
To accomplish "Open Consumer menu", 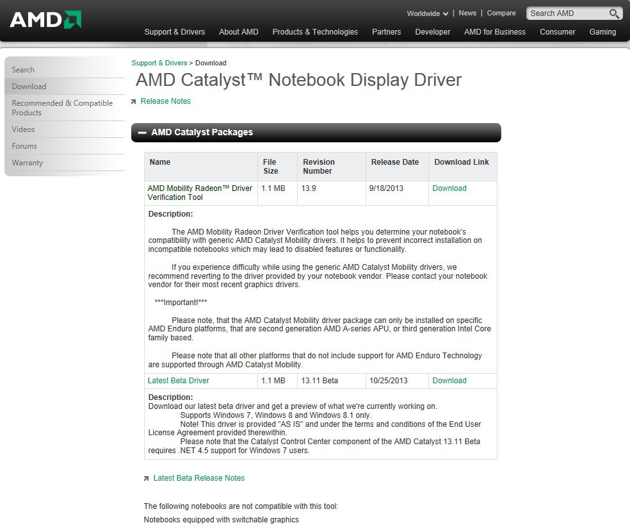I will (557, 32).
